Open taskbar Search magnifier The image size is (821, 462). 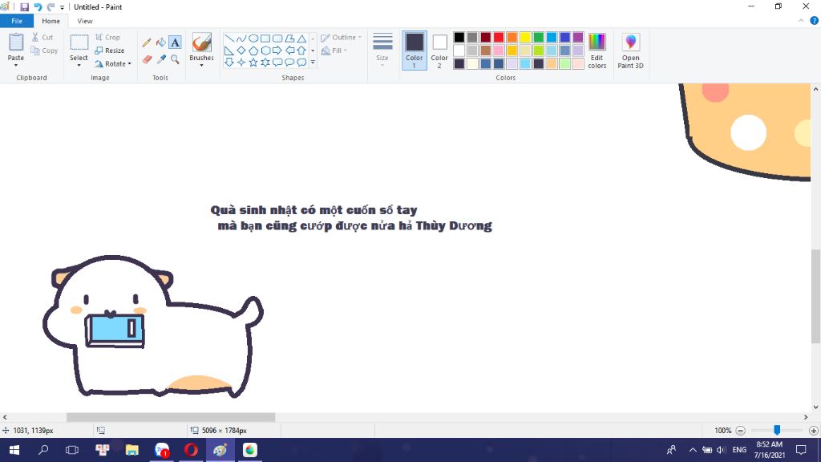coord(43,450)
